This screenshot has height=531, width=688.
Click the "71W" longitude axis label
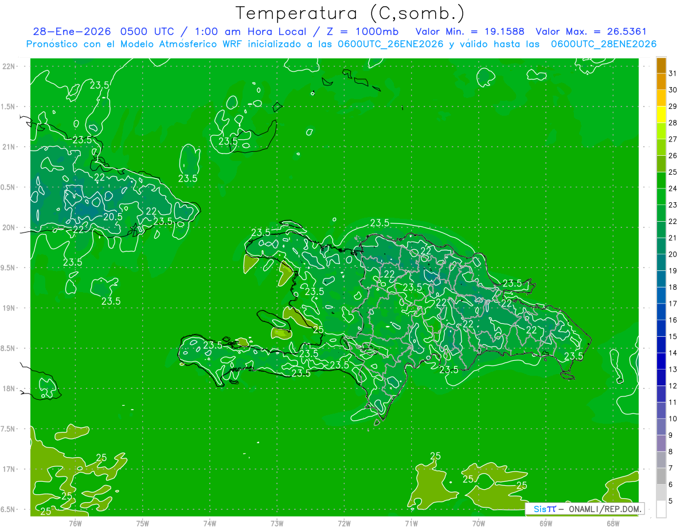pos(411,524)
